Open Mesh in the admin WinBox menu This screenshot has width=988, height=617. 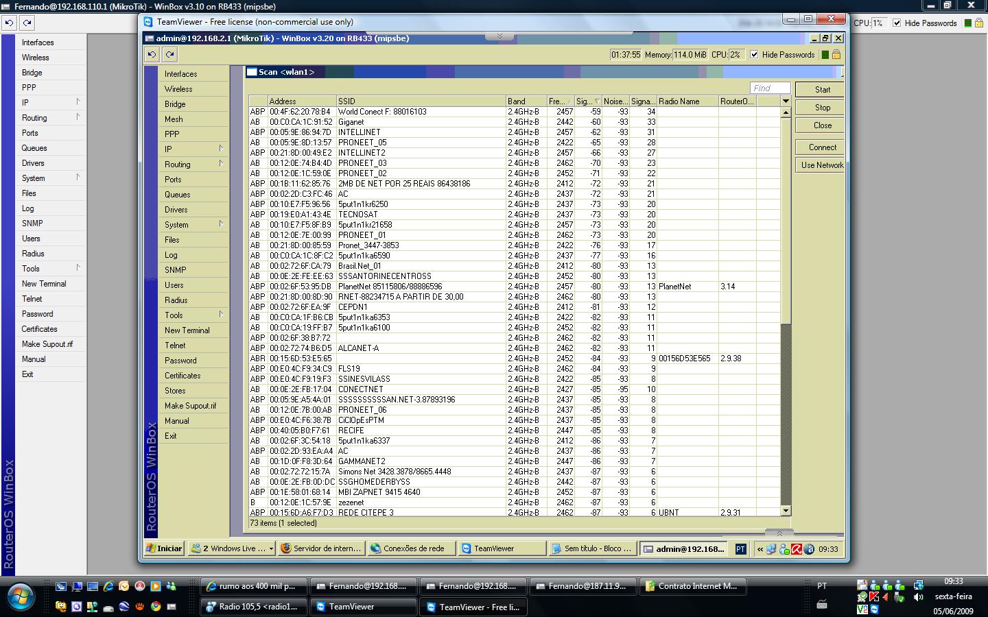194,119
